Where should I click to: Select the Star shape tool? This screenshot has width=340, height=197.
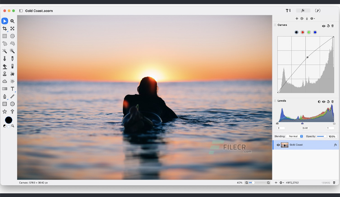5,112
